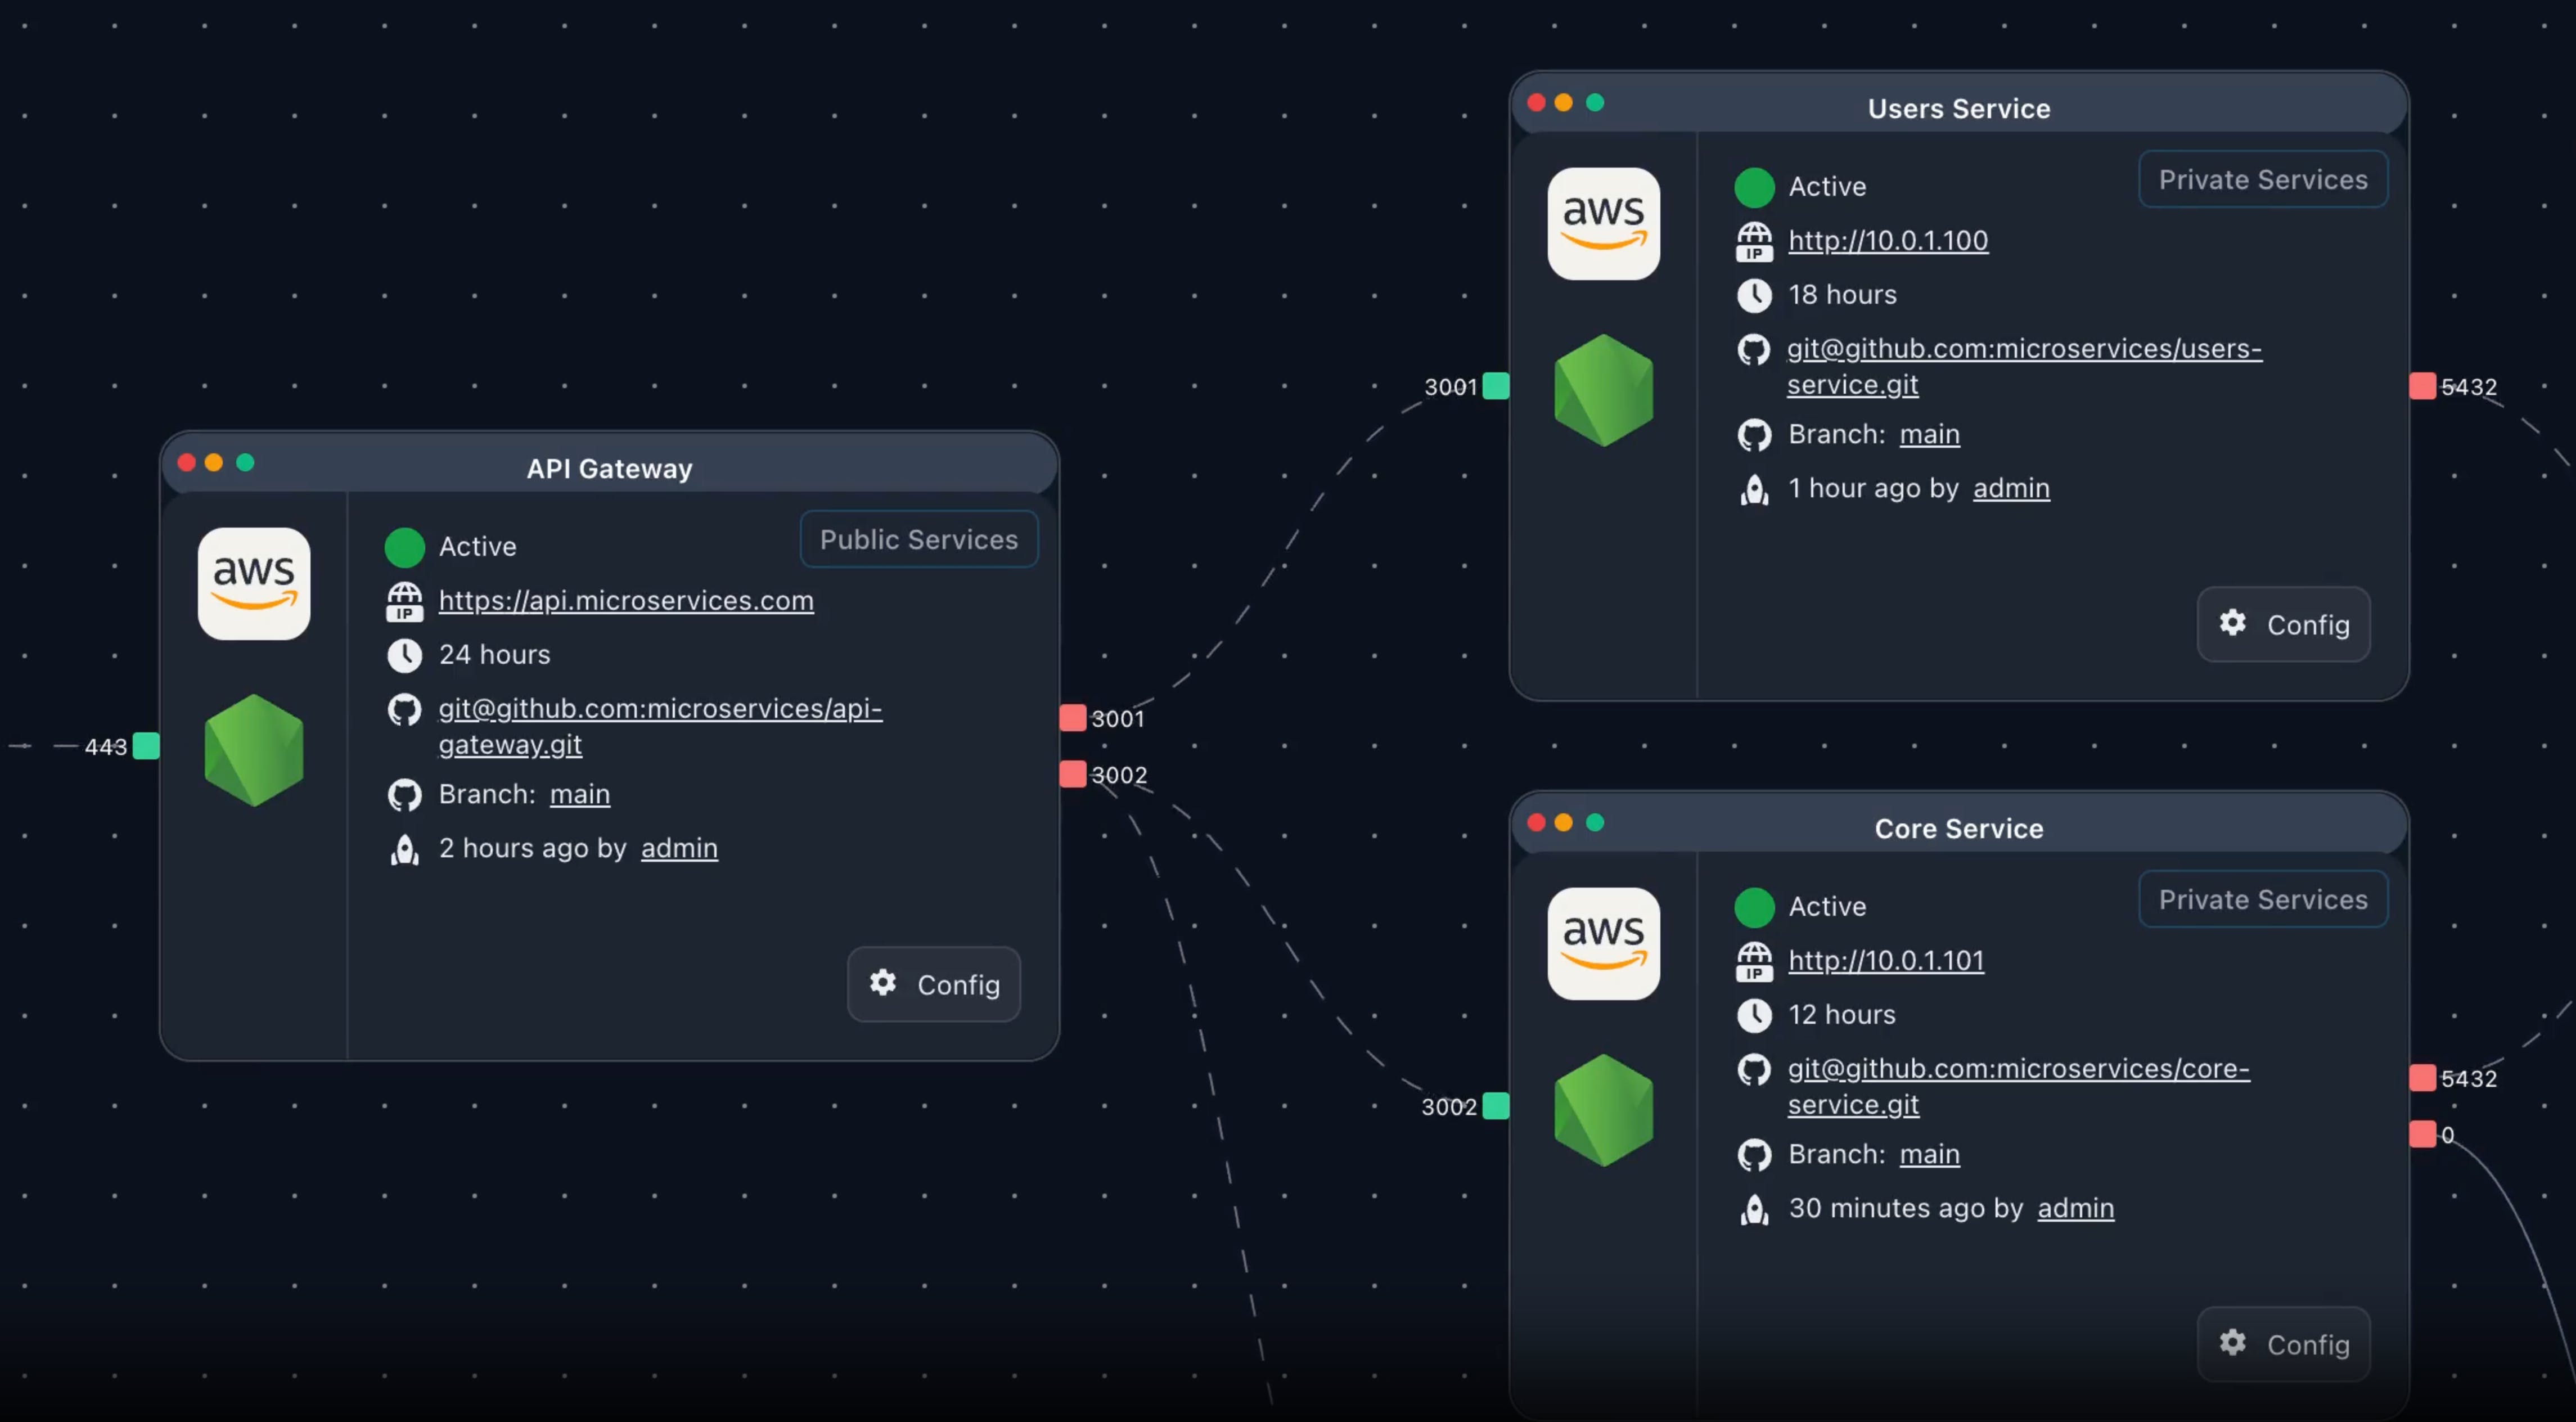Image resolution: width=2576 pixels, height=1422 pixels.
Task: Select the Public Services tag on API Gateway
Action: [x=918, y=540]
